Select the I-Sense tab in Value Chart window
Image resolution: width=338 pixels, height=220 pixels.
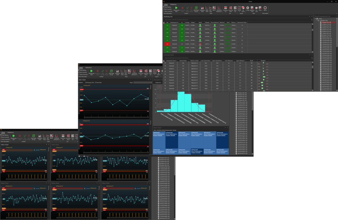(3, 132)
